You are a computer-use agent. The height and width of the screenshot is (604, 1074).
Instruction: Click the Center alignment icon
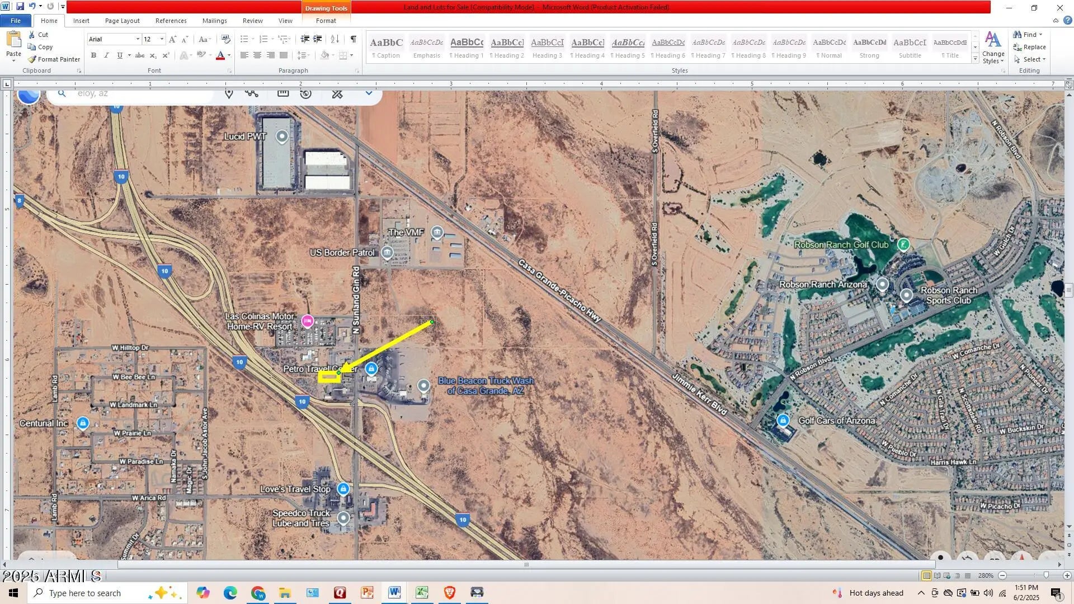[x=257, y=55]
